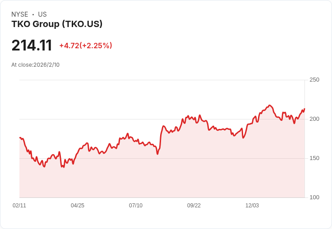This screenshot has width=332, height=229.
Task: Select the 150 y-axis label
Action: (314, 158)
